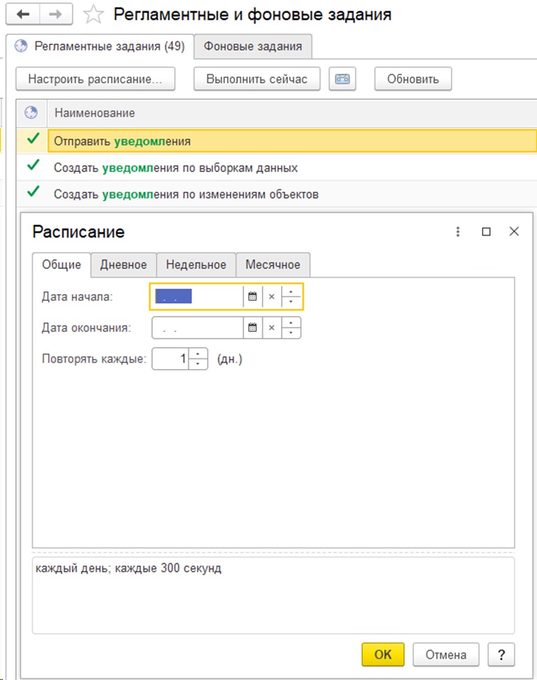
Task: Click green checkmark of Отправить уведомления row
Action: tap(33, 139)
